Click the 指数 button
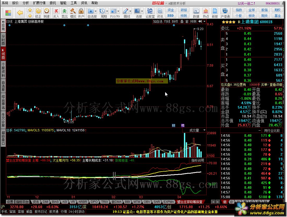Image resolution: width=287 pixels, height=217 pixels. [x=239, y=10]
